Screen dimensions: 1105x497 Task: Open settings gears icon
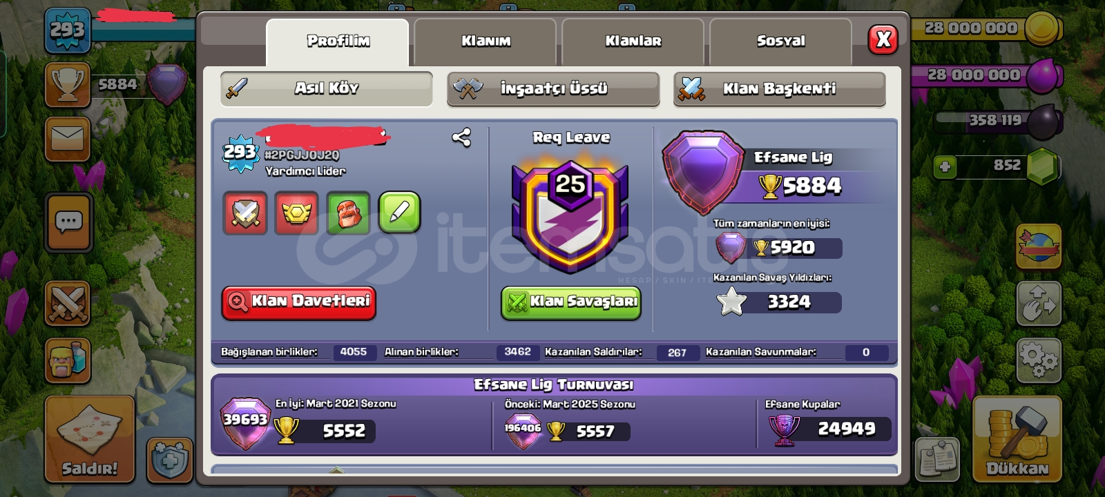[1039, 360]
